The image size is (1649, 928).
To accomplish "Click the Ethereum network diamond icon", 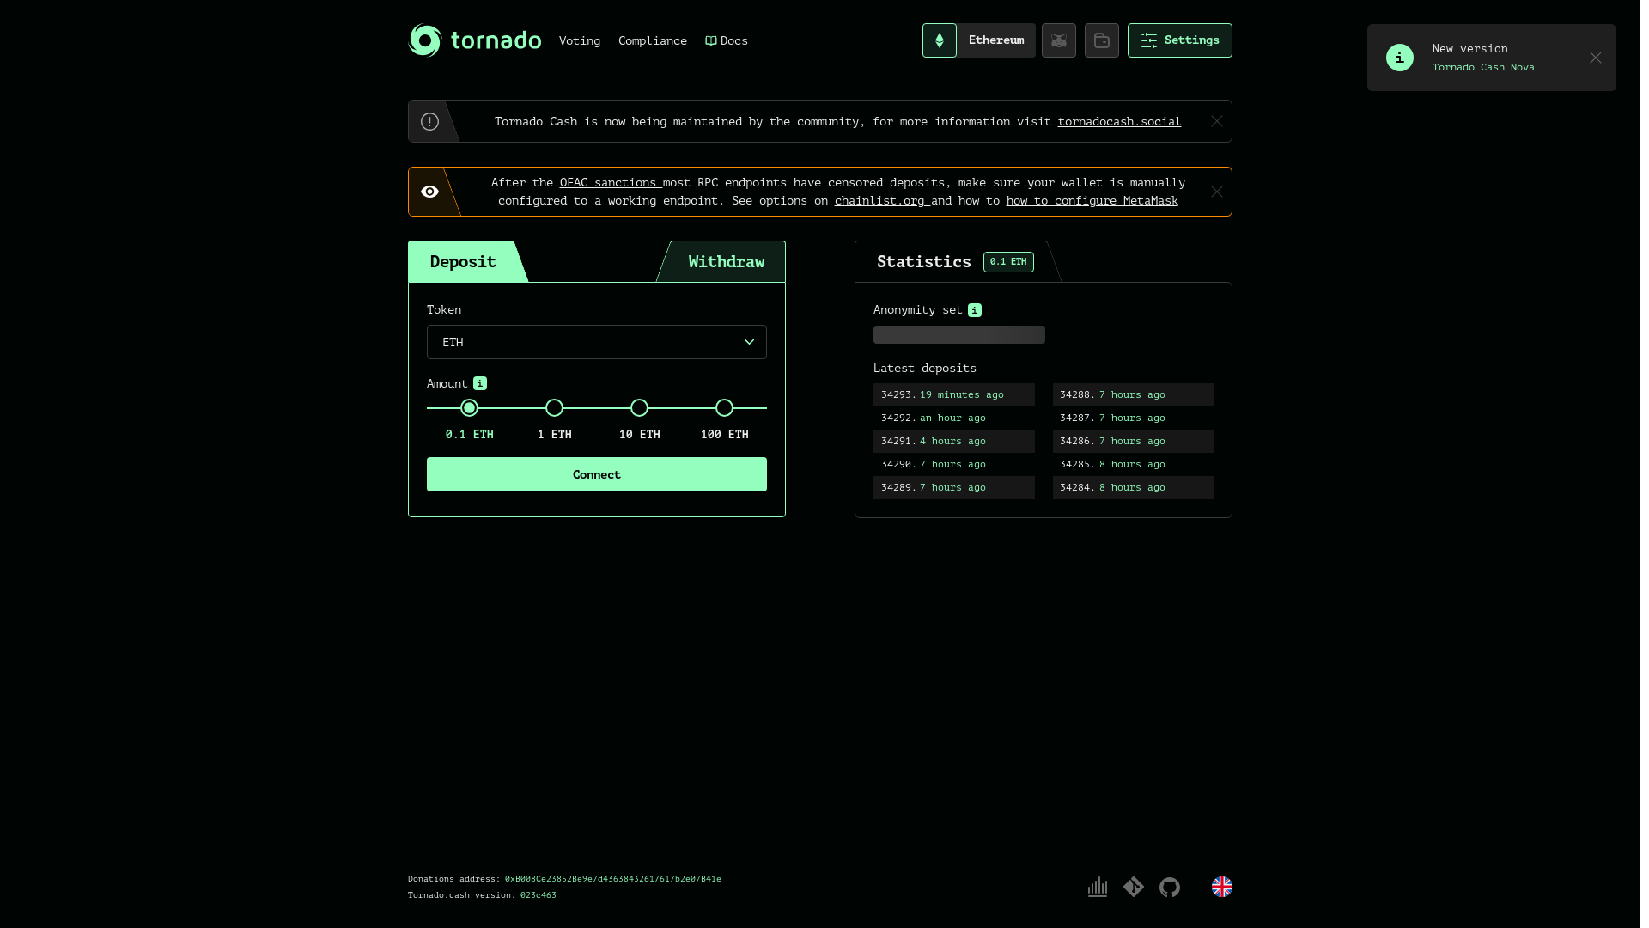I will tap(939, 40).
